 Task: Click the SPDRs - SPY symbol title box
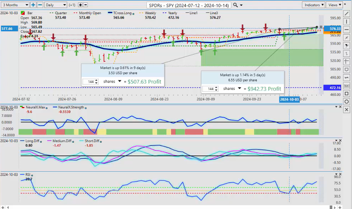click(189, 5)
